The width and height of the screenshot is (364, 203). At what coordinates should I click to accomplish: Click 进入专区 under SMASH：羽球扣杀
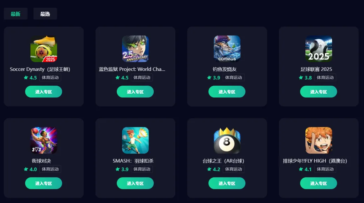point(135,183)
